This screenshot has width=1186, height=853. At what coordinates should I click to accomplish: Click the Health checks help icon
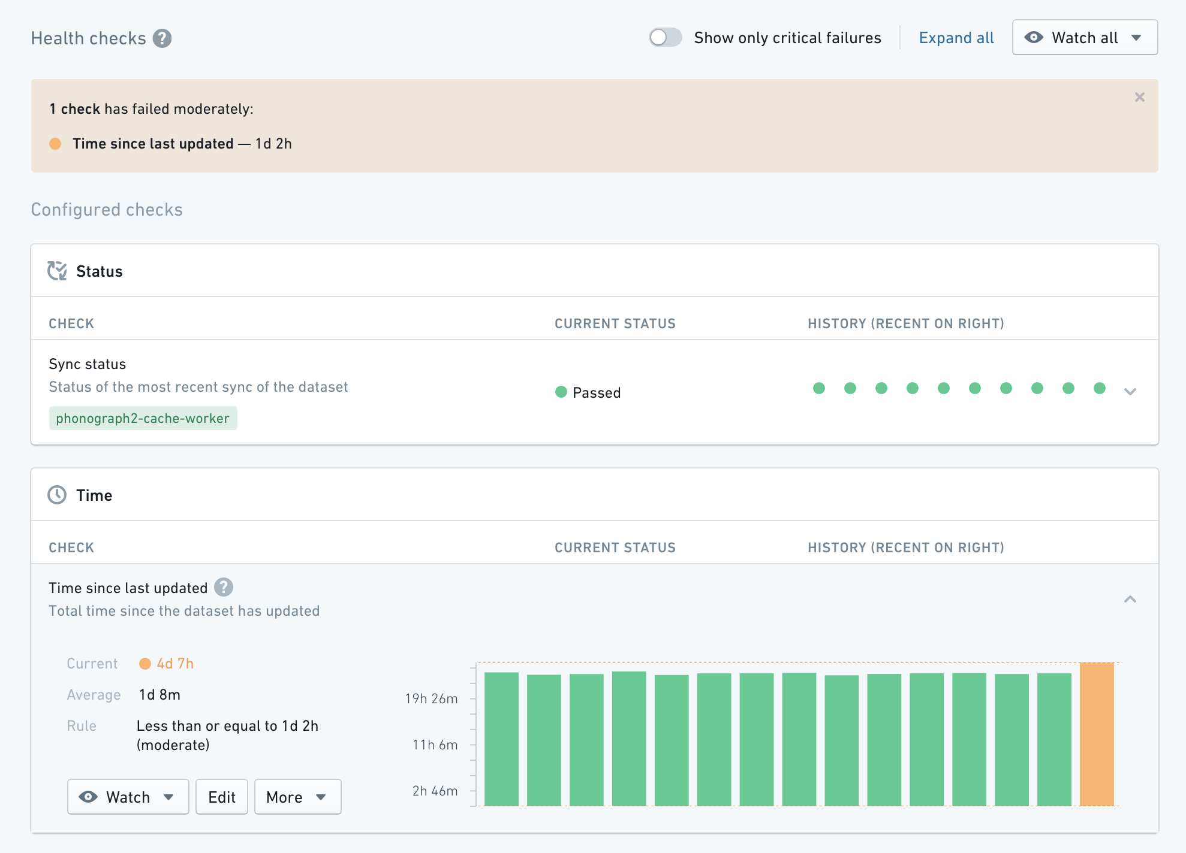162,38
